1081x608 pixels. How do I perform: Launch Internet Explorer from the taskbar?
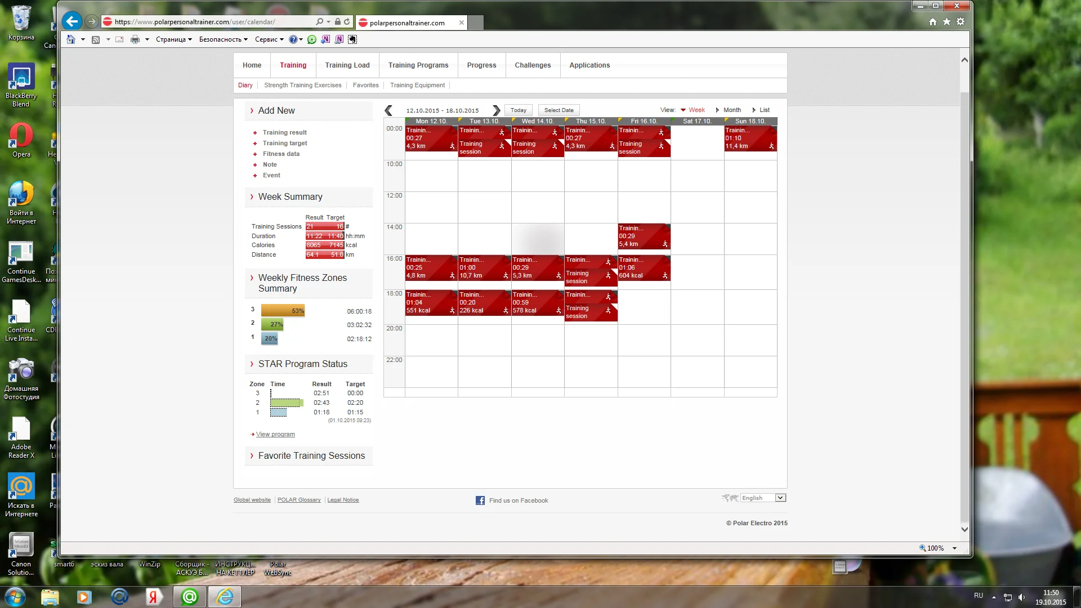click(x=225, y=597)
